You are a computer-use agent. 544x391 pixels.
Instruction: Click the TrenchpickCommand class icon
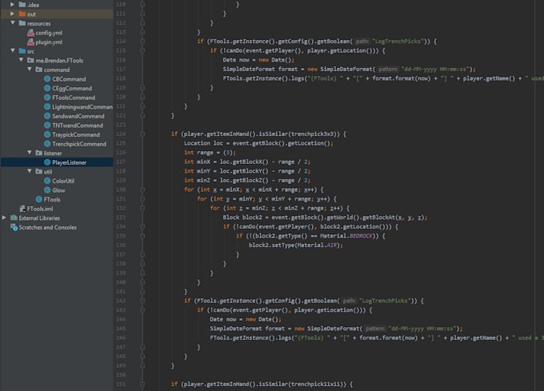point(47,144)
